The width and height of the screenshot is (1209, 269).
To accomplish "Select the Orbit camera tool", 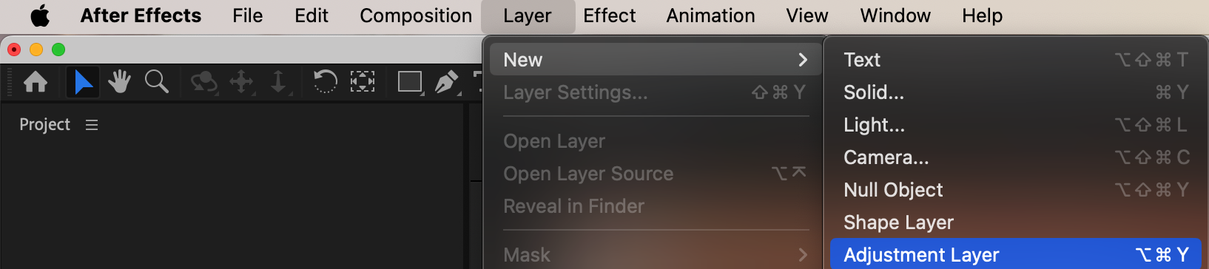I will pos(203,81).
